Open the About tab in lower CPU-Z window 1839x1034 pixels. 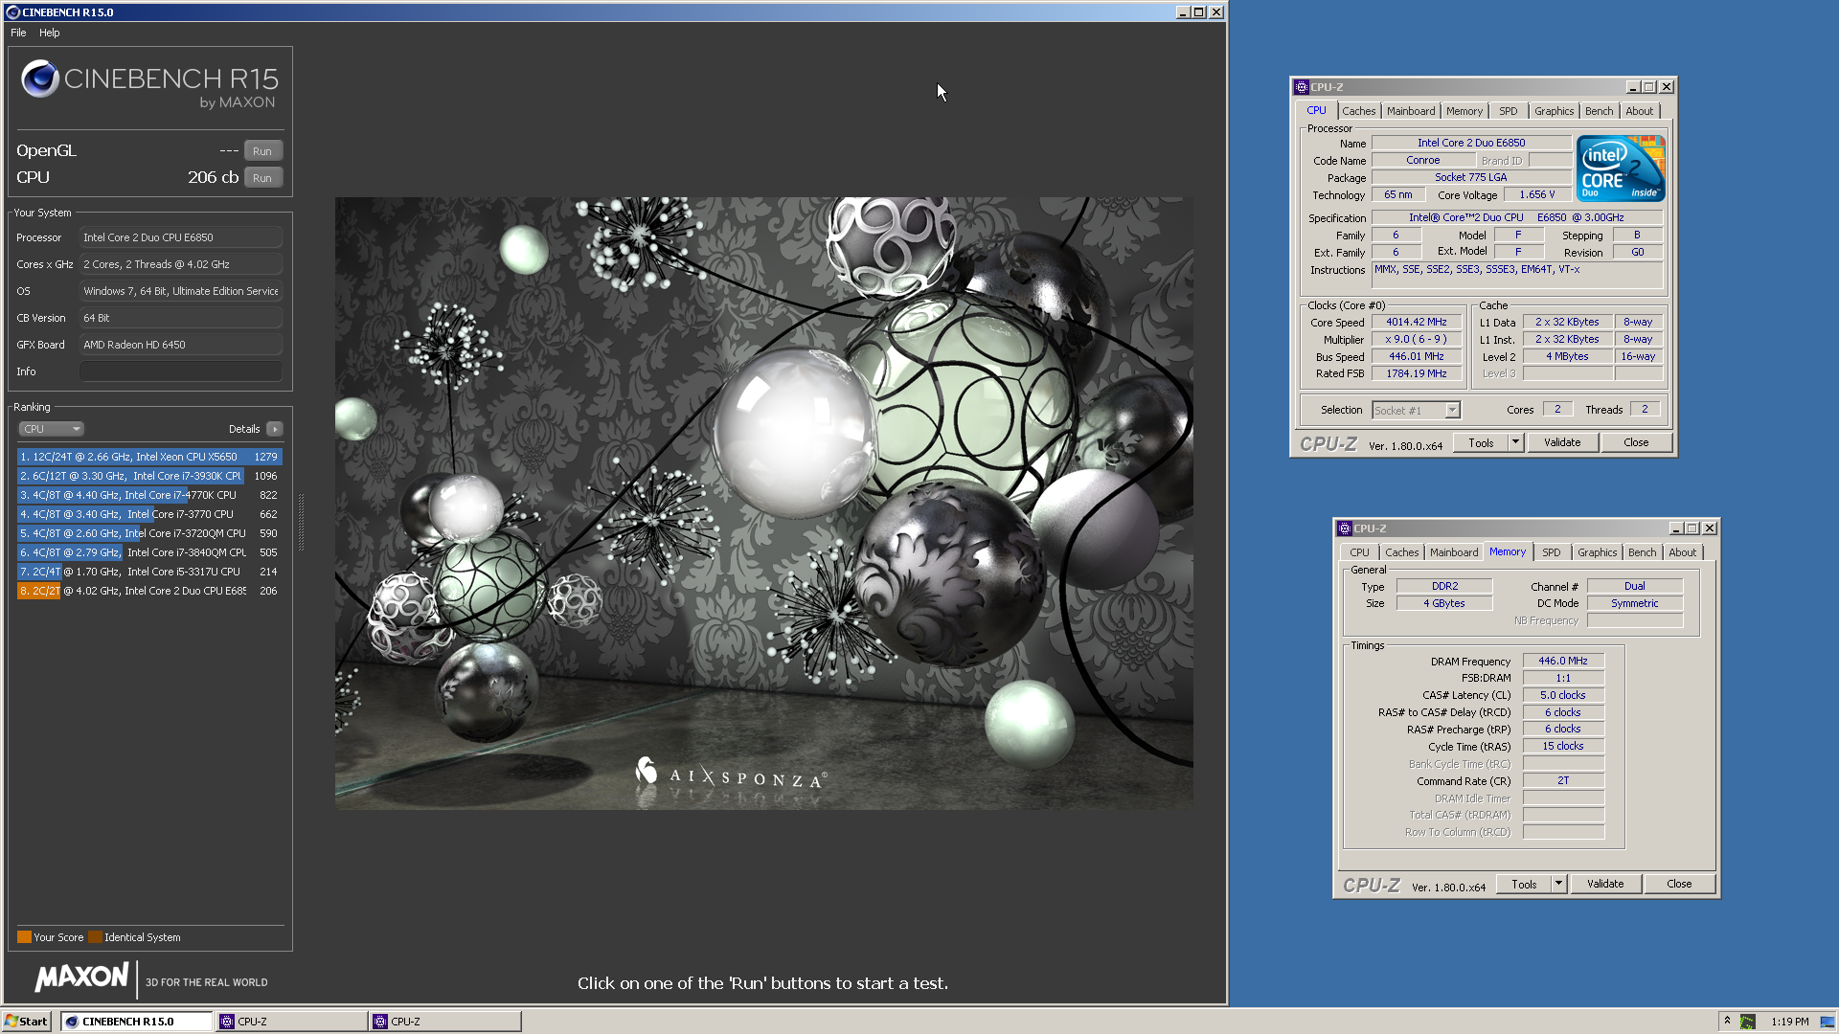1682,552
